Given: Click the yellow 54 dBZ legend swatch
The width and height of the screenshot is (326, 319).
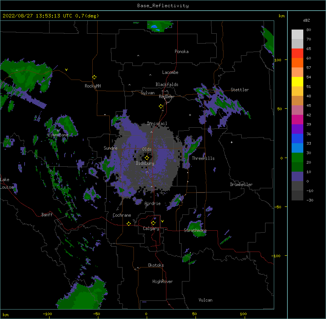Looking at the screenshot, I should pyautogui.click(x=297, y=81).
